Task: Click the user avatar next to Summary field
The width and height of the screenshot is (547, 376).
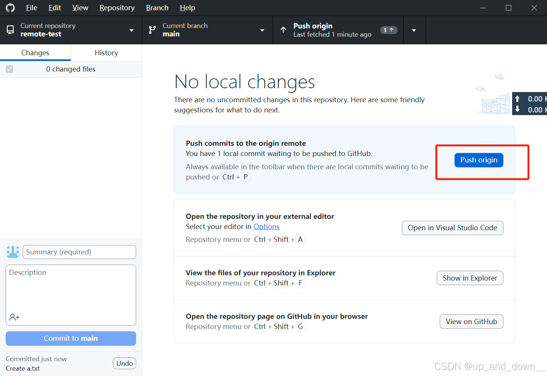Action: [x=13, y=252]
